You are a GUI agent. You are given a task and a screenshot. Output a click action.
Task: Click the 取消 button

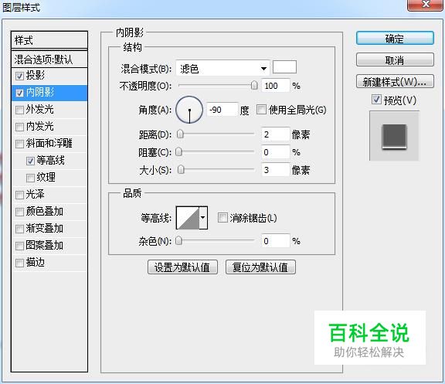pyautogui.click(x=395, y=60)
